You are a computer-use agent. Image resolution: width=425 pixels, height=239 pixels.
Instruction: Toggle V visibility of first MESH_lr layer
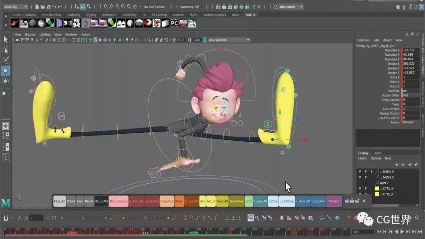(360, 171)
